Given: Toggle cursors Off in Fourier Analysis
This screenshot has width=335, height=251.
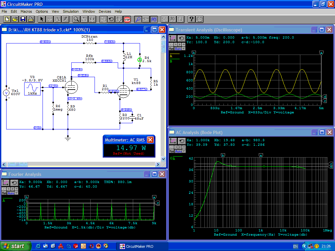Looking at the screenshot, I should [x=4, y=189].
